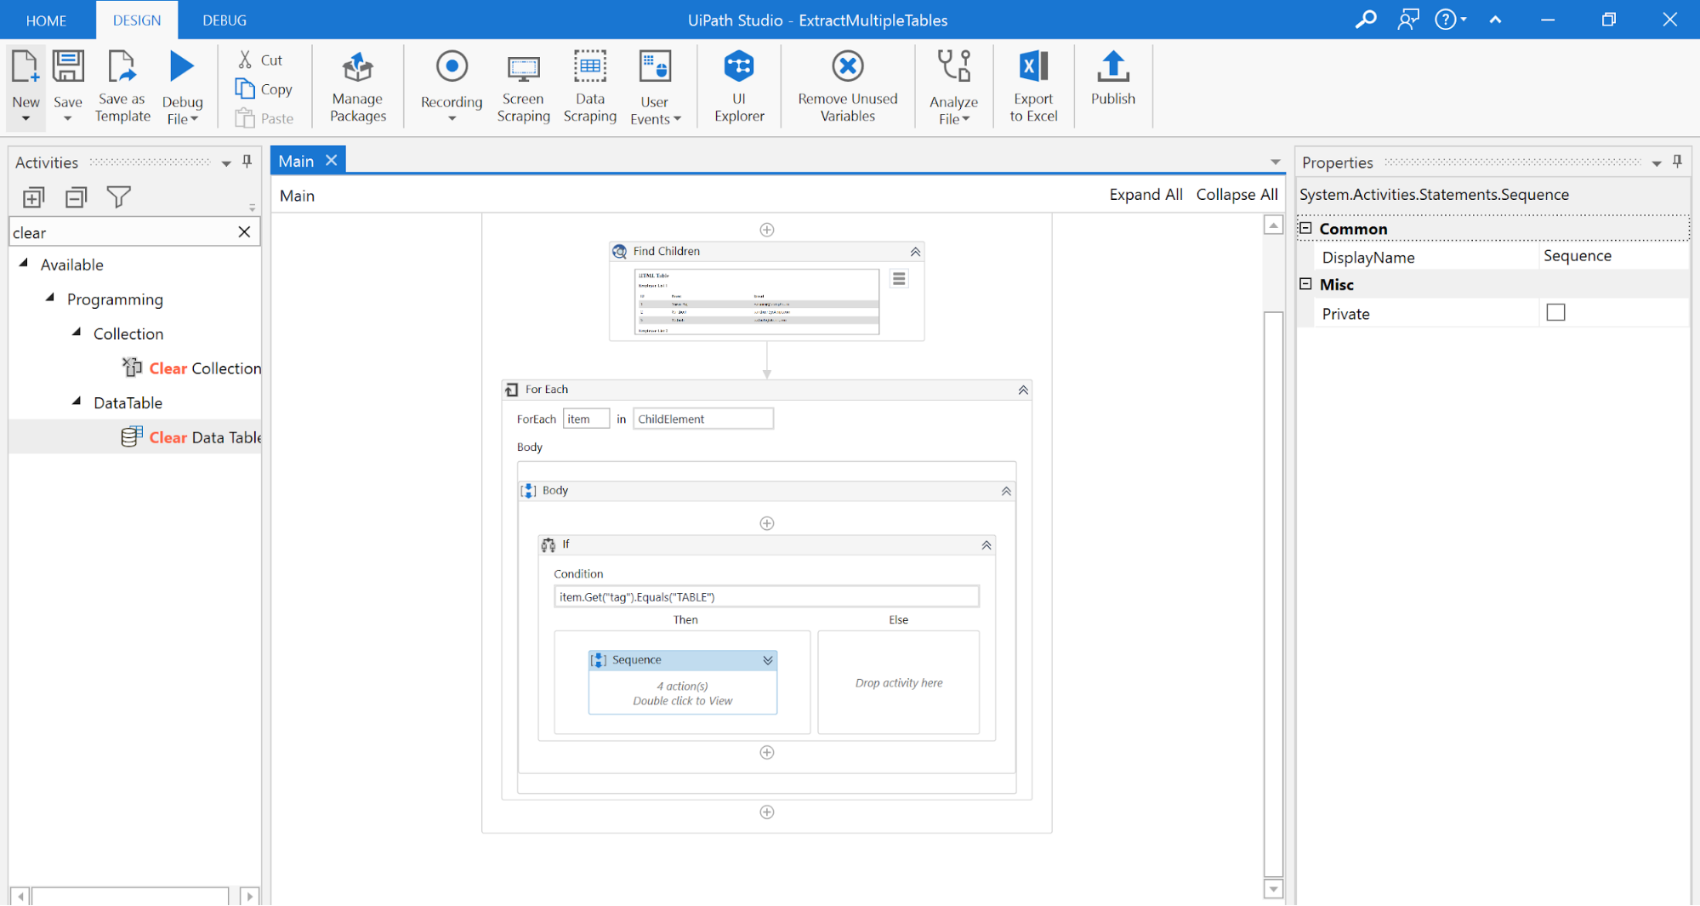Image resolution: width=1700 pixels, height=906 pixels.
Task: Publish the project
Action: click(1112, 78)
